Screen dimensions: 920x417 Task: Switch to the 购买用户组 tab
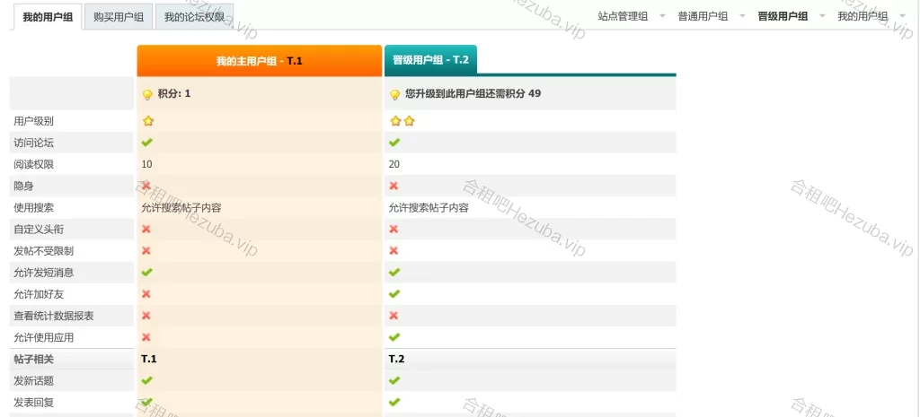pyautogui.click(x=119, y=16)
